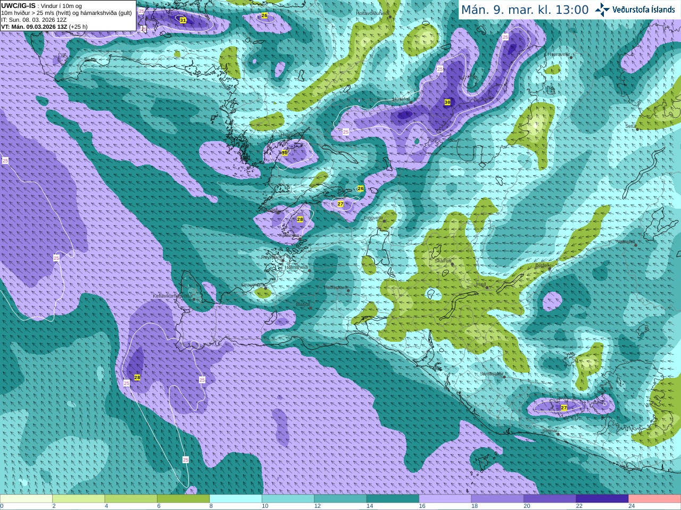Viewport: 681px width, 510px height.
Task: Click the Straumsvík station label
Action: pos(252,285)
